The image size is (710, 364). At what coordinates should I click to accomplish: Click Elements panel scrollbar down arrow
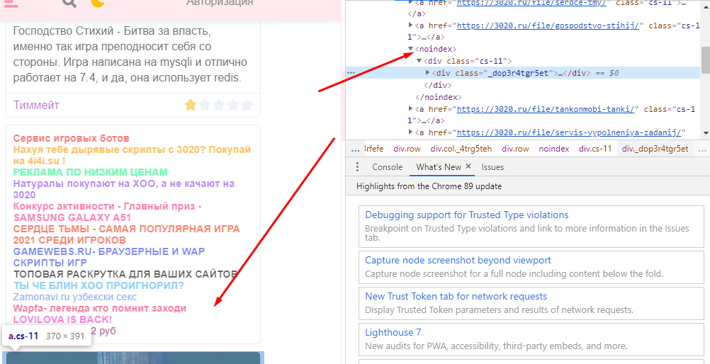(705, 133)
